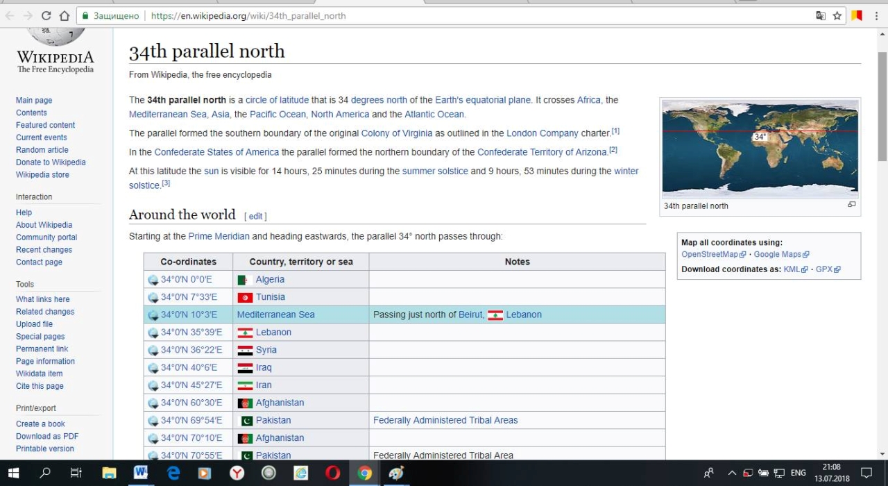The height and width of the screenshot is (486, 888).
Task: Open Yandex Browser from the taskbar
Action: click(237, 473)
